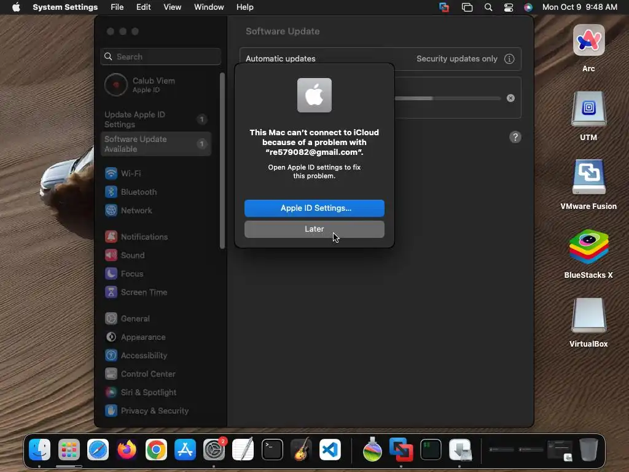
Task: Click the sidebar Search field
Action: click(160, 57)
